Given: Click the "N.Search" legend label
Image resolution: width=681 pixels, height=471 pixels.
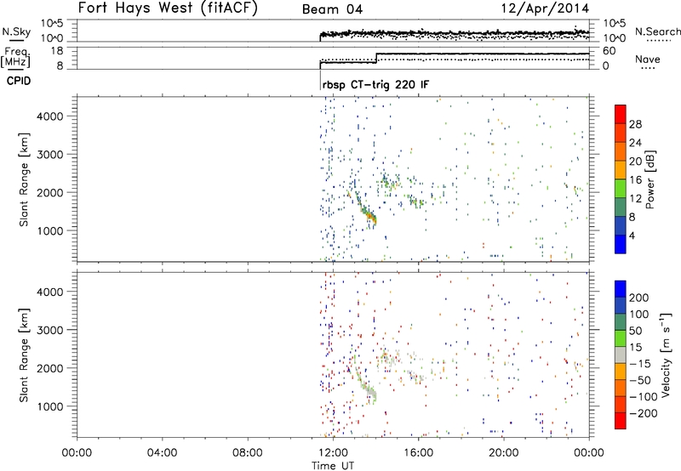Looking at the screenshot, I should click(x=657, y=31).
